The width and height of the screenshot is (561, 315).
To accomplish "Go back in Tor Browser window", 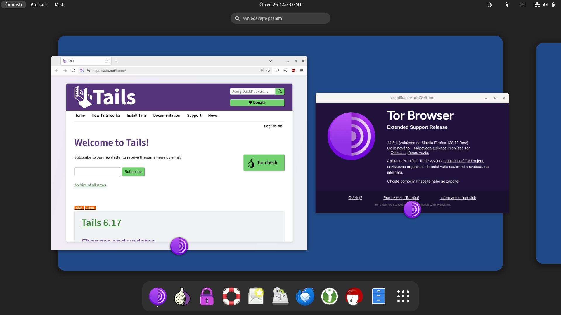I will [57, 71].
